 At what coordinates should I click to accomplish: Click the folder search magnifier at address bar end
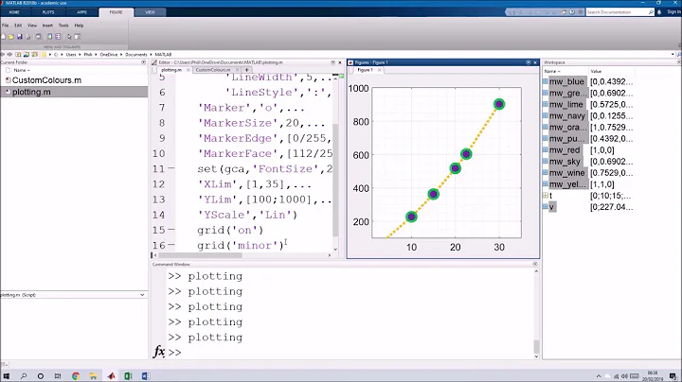679,54
